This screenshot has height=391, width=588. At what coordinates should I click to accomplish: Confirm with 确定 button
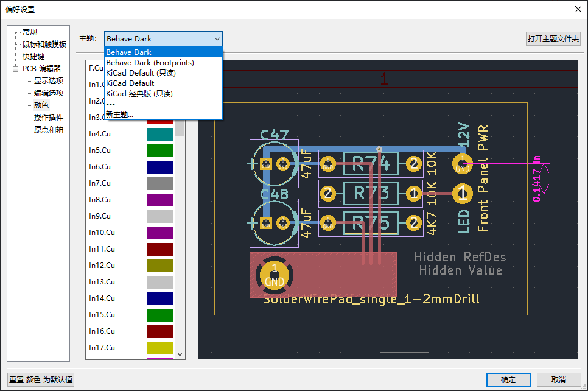click(x=508, y=380)
